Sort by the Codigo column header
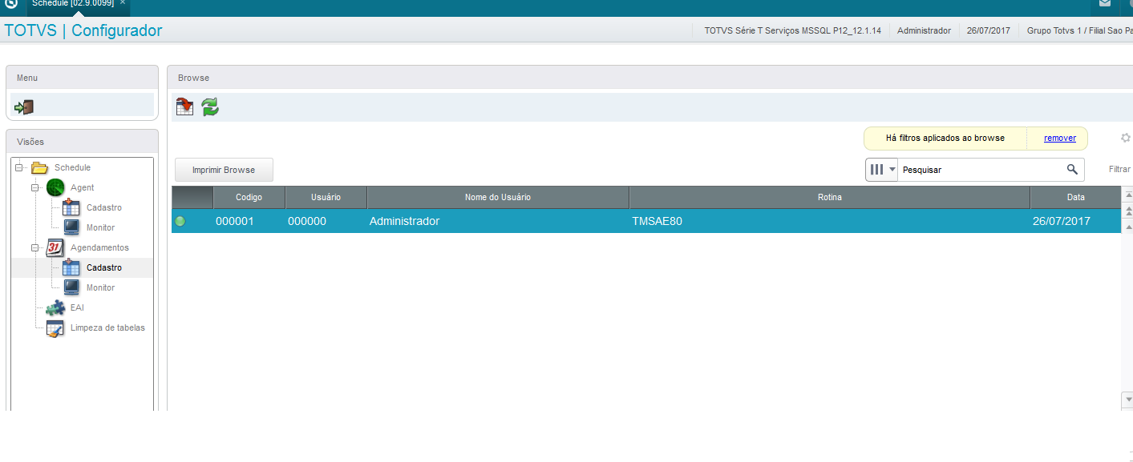Viewport: 1133px width, 462px height. pos(249,197)
